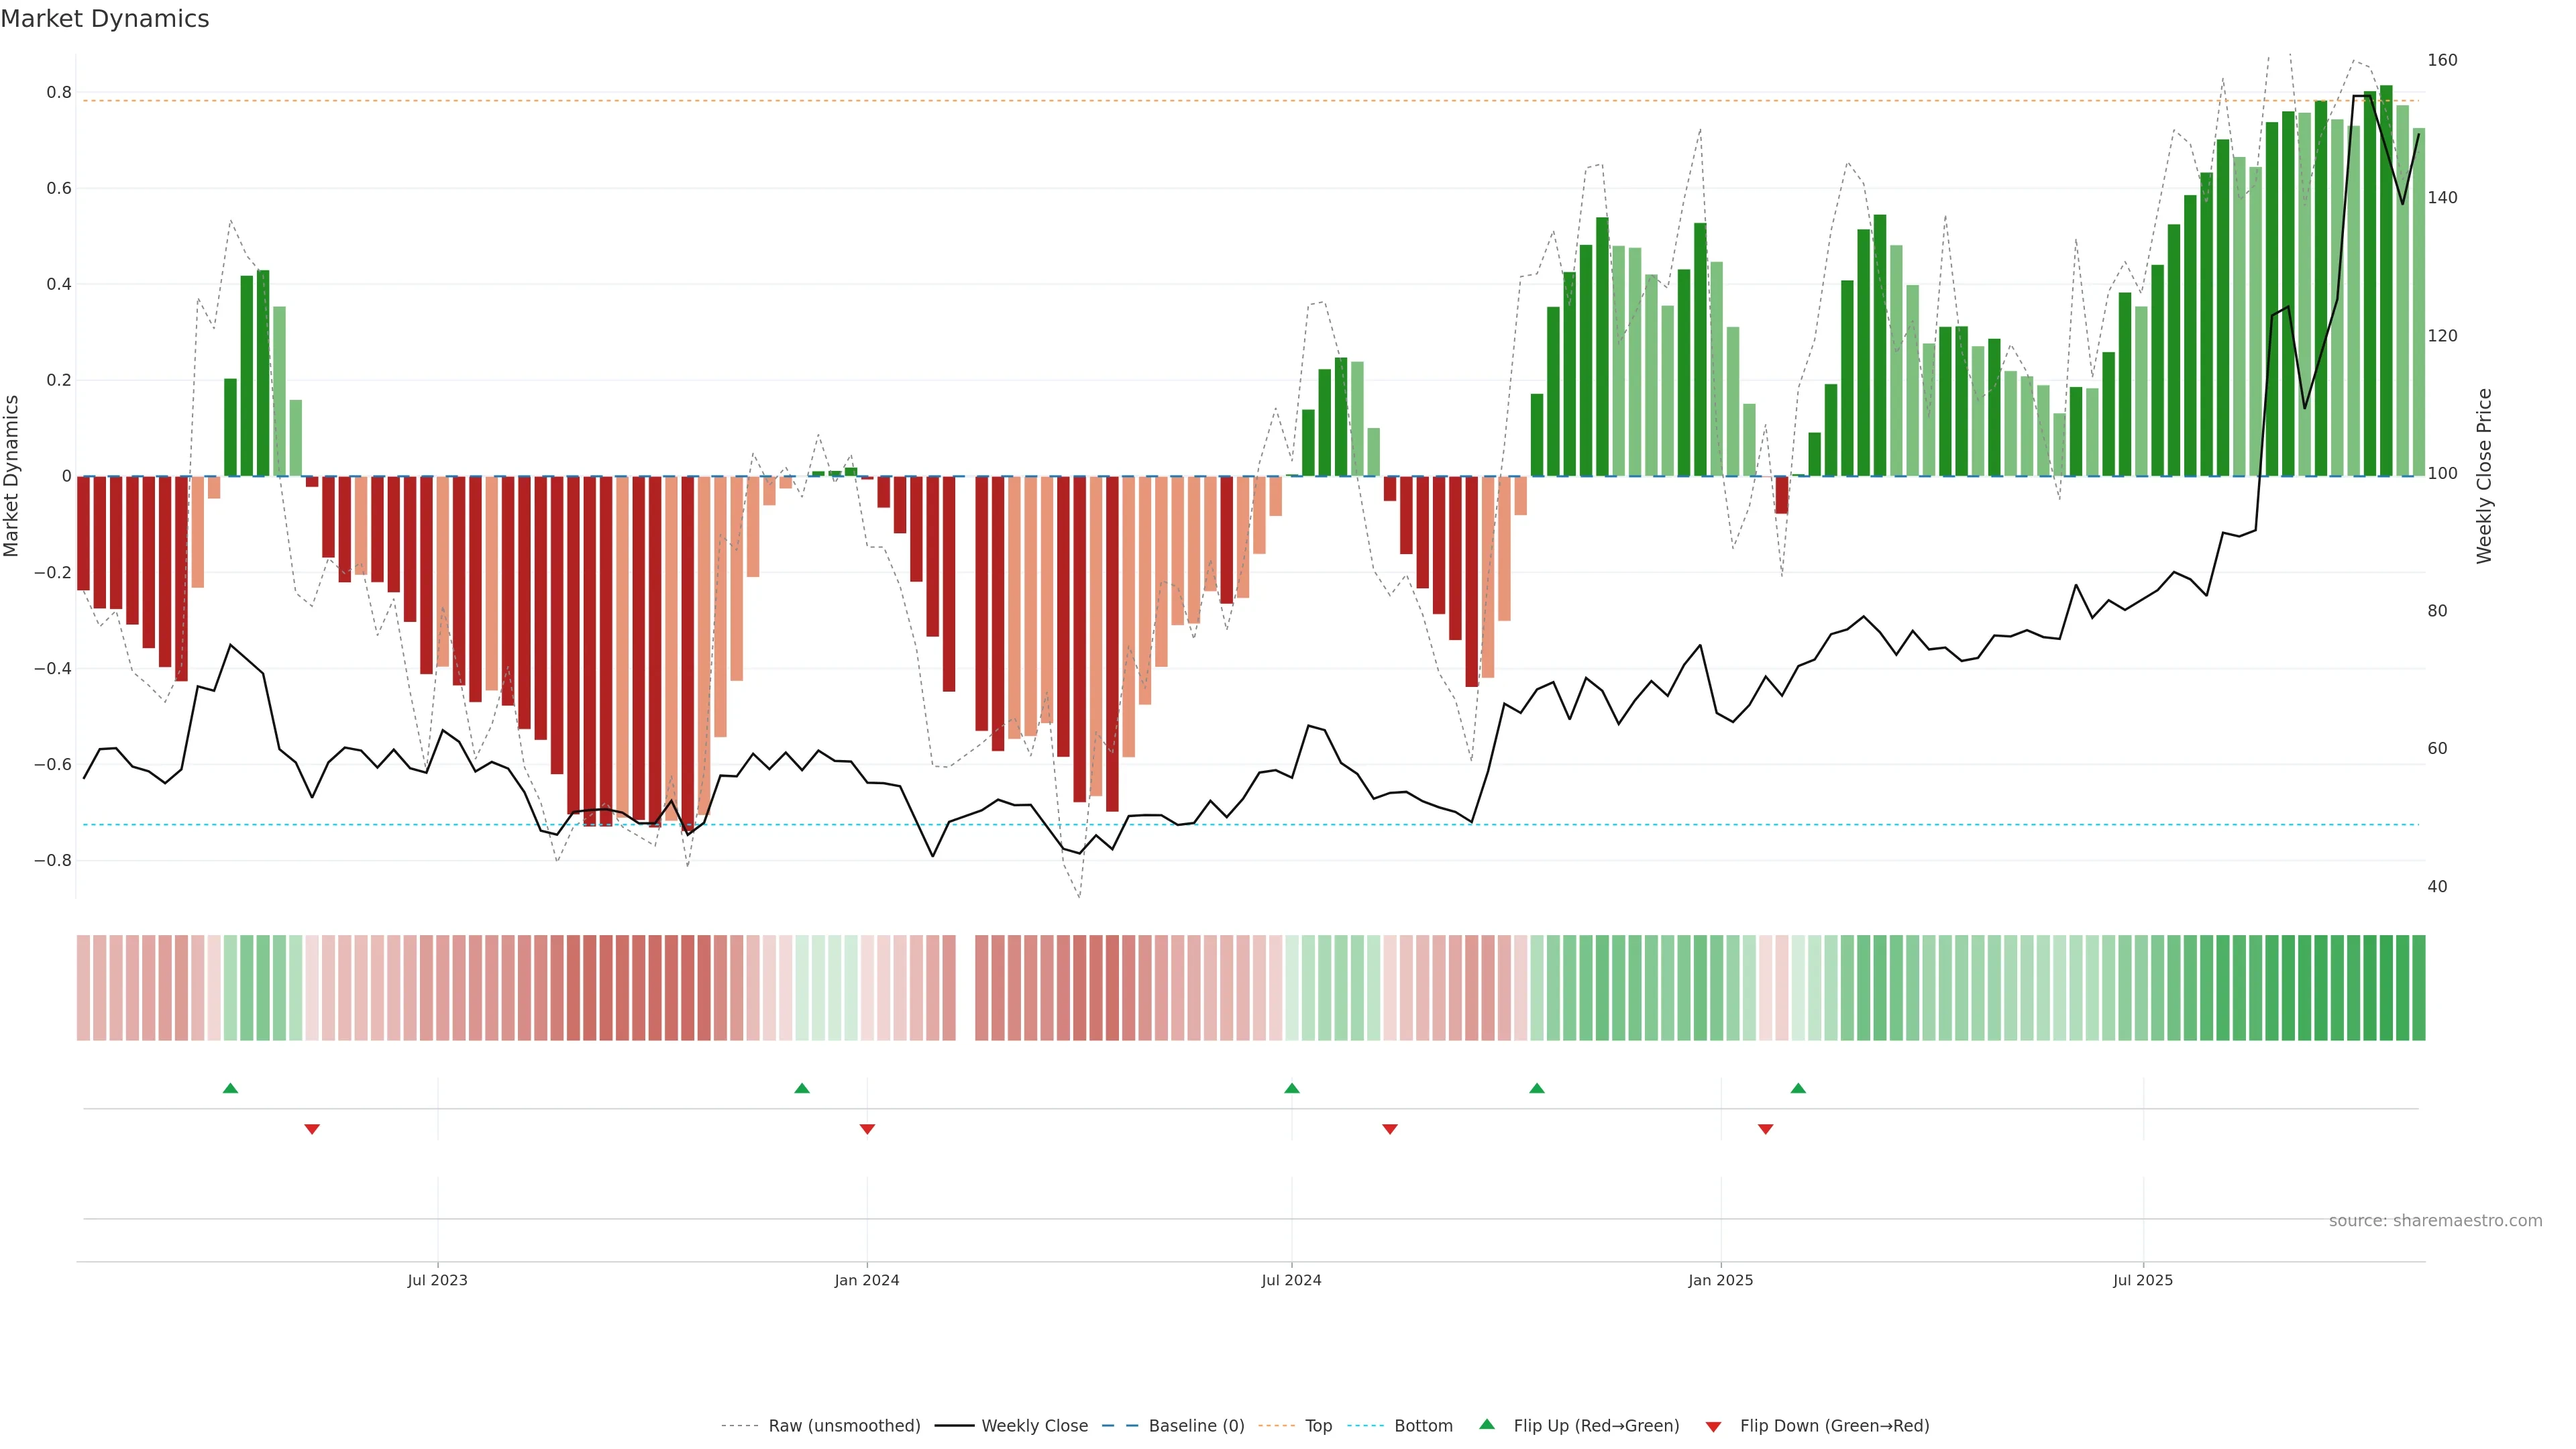Click the red flip-down triangle at Jan 2024
This screenshot has height=1449, width=2576.
coord(867,1129)
